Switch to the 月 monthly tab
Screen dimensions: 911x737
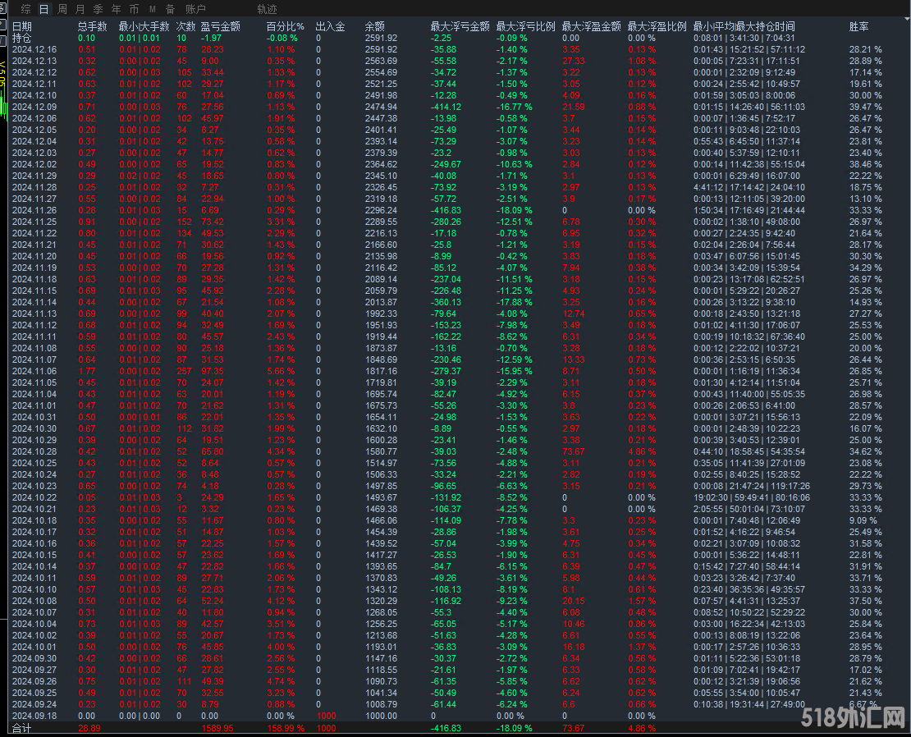point(80,9)
